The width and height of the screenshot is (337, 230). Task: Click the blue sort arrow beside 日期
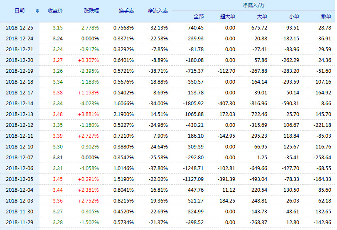37,11
